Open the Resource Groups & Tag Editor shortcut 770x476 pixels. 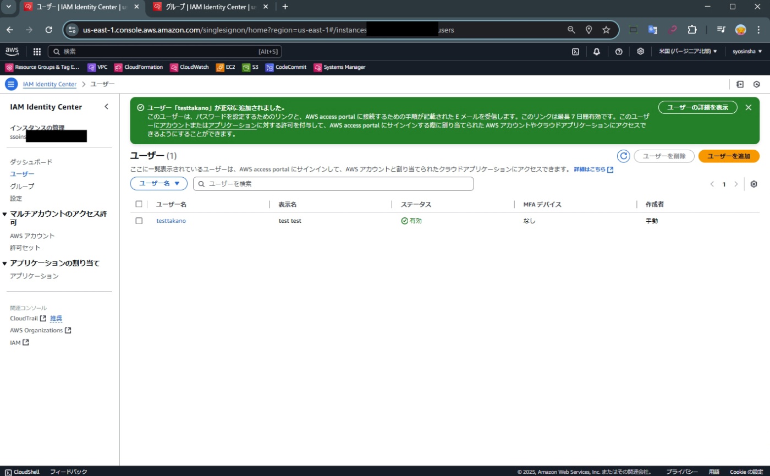coord(42,67)
